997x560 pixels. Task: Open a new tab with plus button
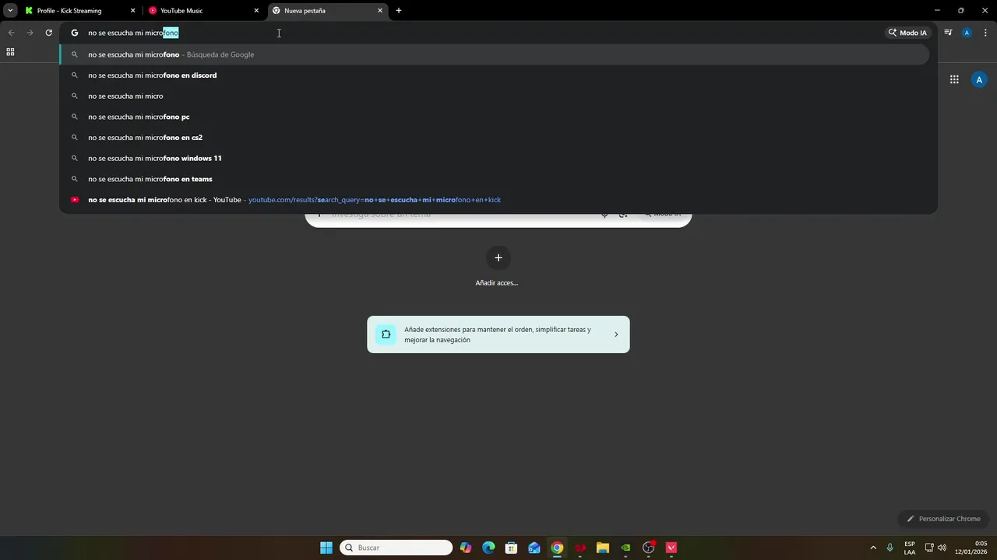tap(399, 11)
